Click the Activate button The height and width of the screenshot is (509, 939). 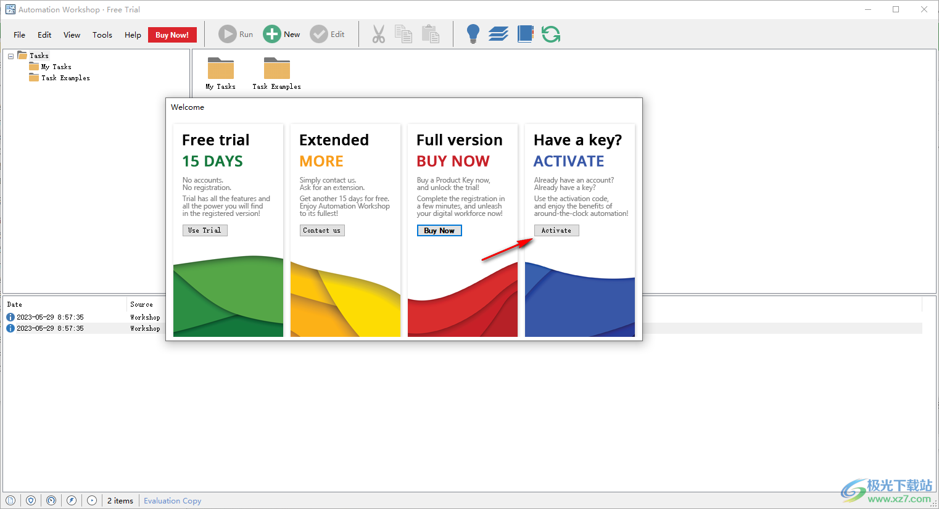pos(556,230)
